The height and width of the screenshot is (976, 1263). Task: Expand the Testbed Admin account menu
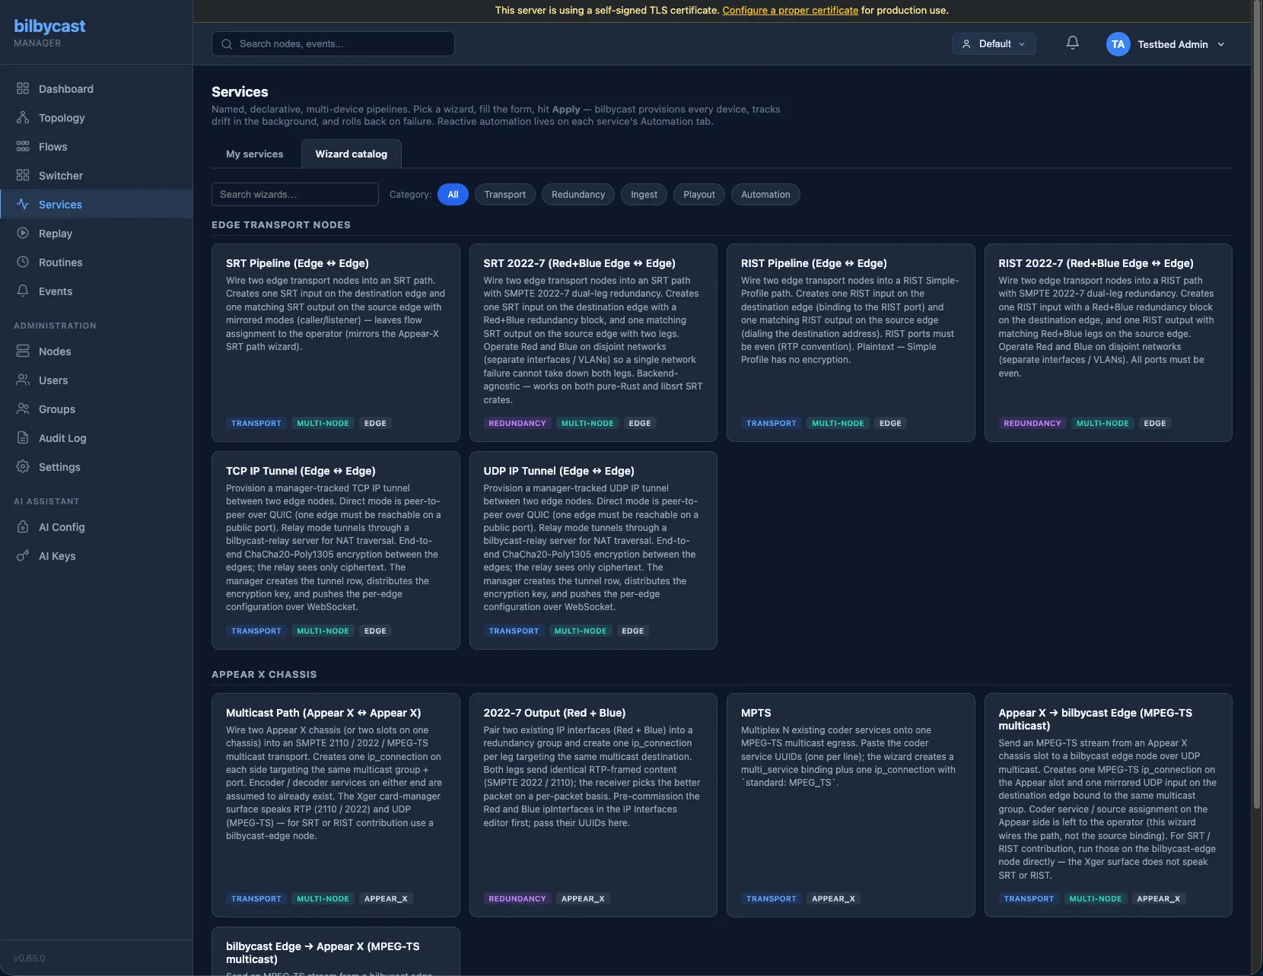1166,44
